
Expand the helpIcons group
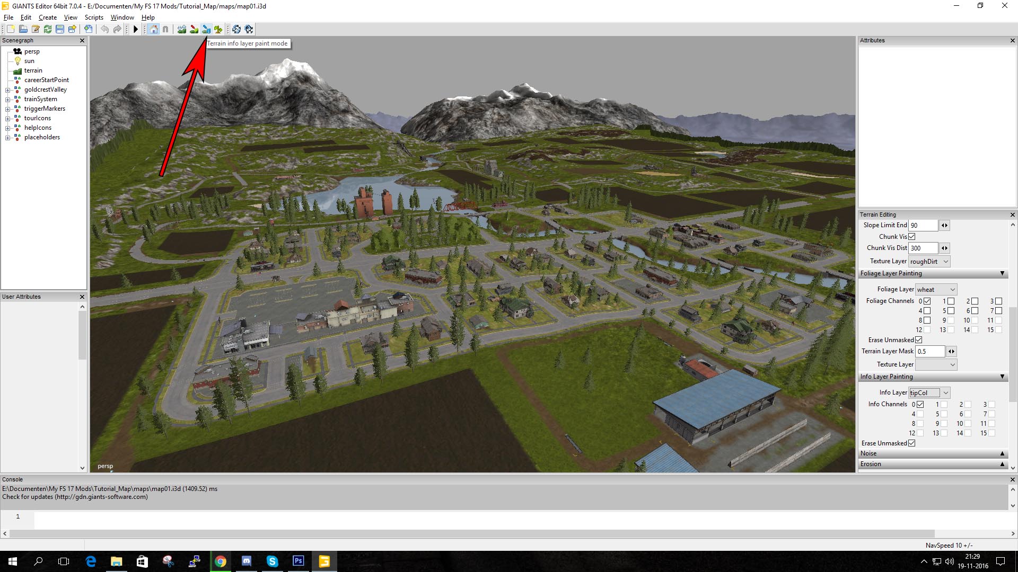[8, 128]
